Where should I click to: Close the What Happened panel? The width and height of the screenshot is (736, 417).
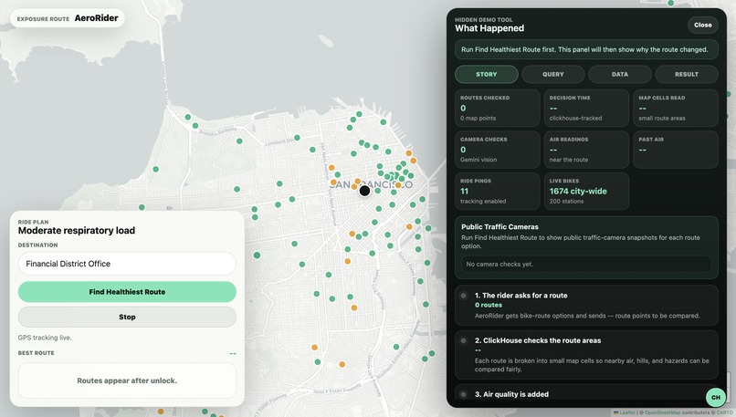(x=703, y=25)
